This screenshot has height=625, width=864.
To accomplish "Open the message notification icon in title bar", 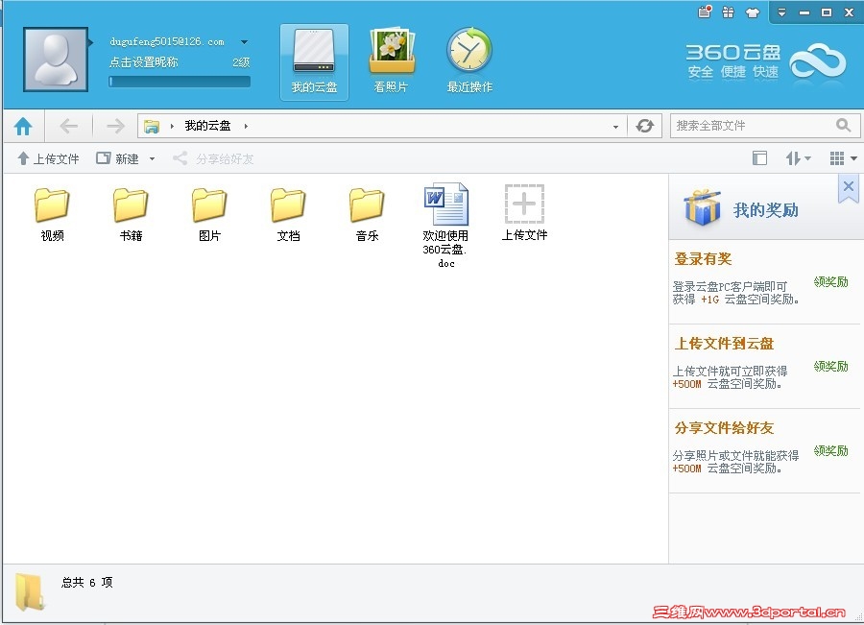I will 705,12.
